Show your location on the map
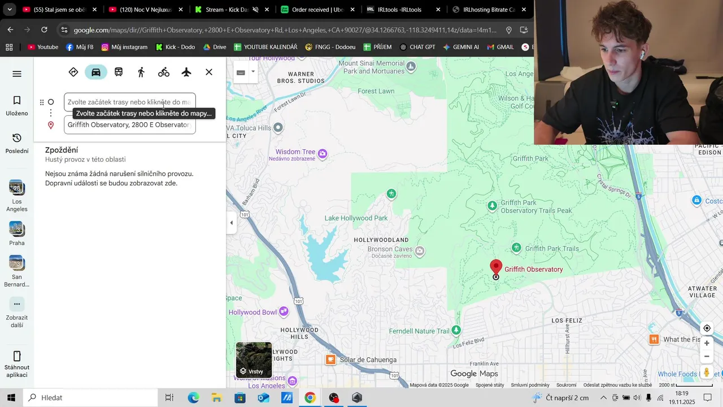Image resolution: width=723 pixels, height=407 pixels. 707,328
